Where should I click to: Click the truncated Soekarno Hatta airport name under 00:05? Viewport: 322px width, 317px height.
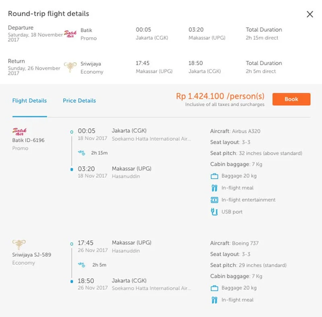[x=151, y=139]
